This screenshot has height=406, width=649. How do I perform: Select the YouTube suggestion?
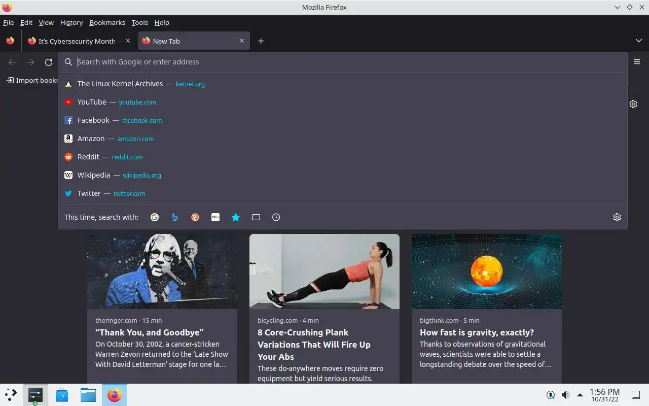pyautogui.click(x=342, y=102)
